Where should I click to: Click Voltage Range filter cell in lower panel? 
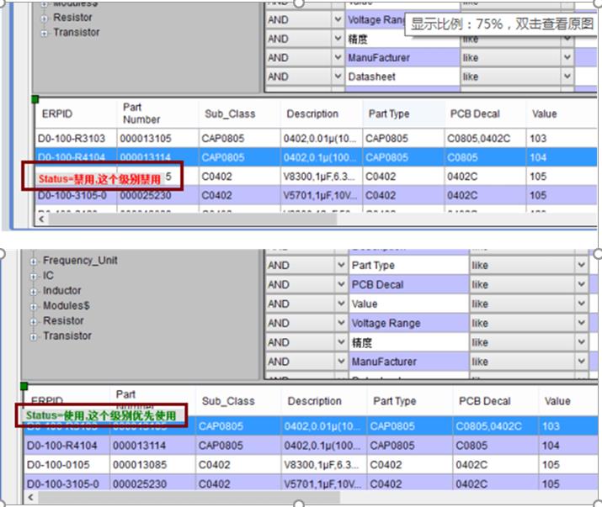(408, 323)
